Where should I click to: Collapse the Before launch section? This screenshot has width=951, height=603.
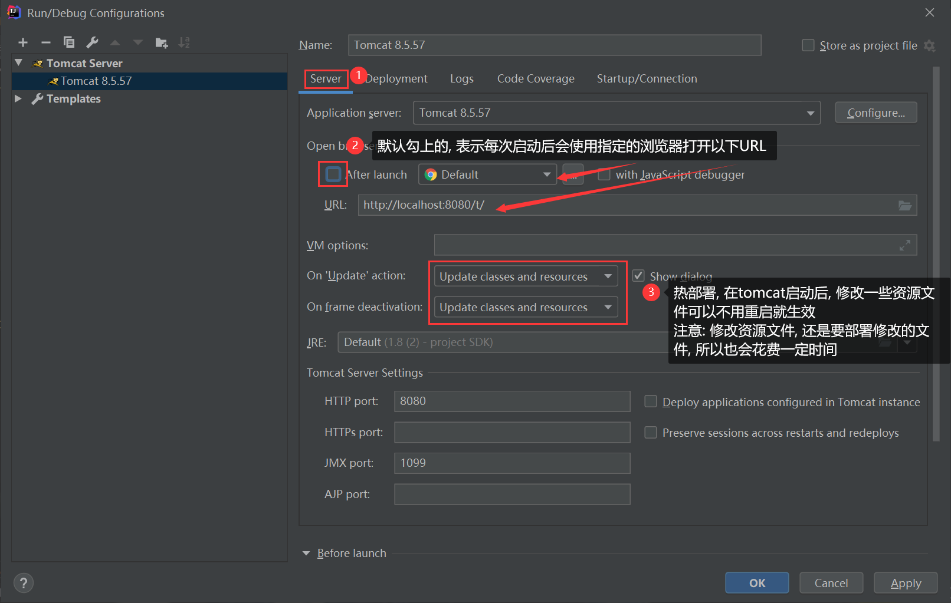point(306,553)
